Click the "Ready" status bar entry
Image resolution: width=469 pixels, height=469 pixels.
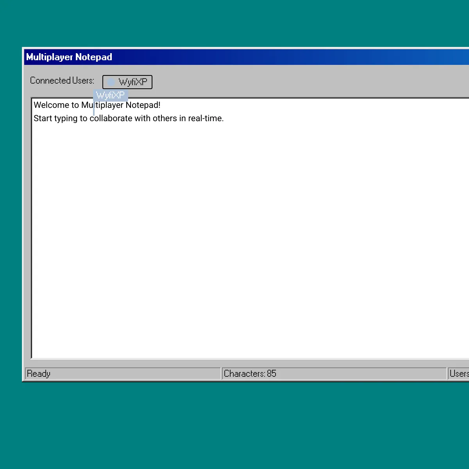(x=123, y=374)
